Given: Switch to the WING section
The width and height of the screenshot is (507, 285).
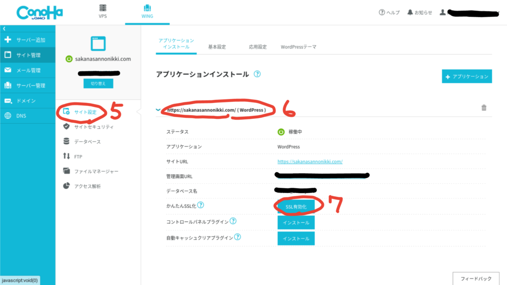Looking at the screenshot, I should click(x=147, y=12).
